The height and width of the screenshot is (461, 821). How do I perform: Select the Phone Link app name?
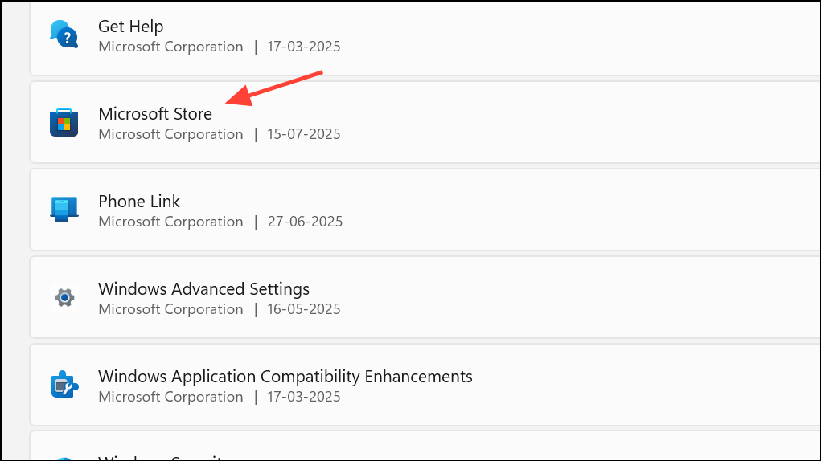tap(139, 202)
